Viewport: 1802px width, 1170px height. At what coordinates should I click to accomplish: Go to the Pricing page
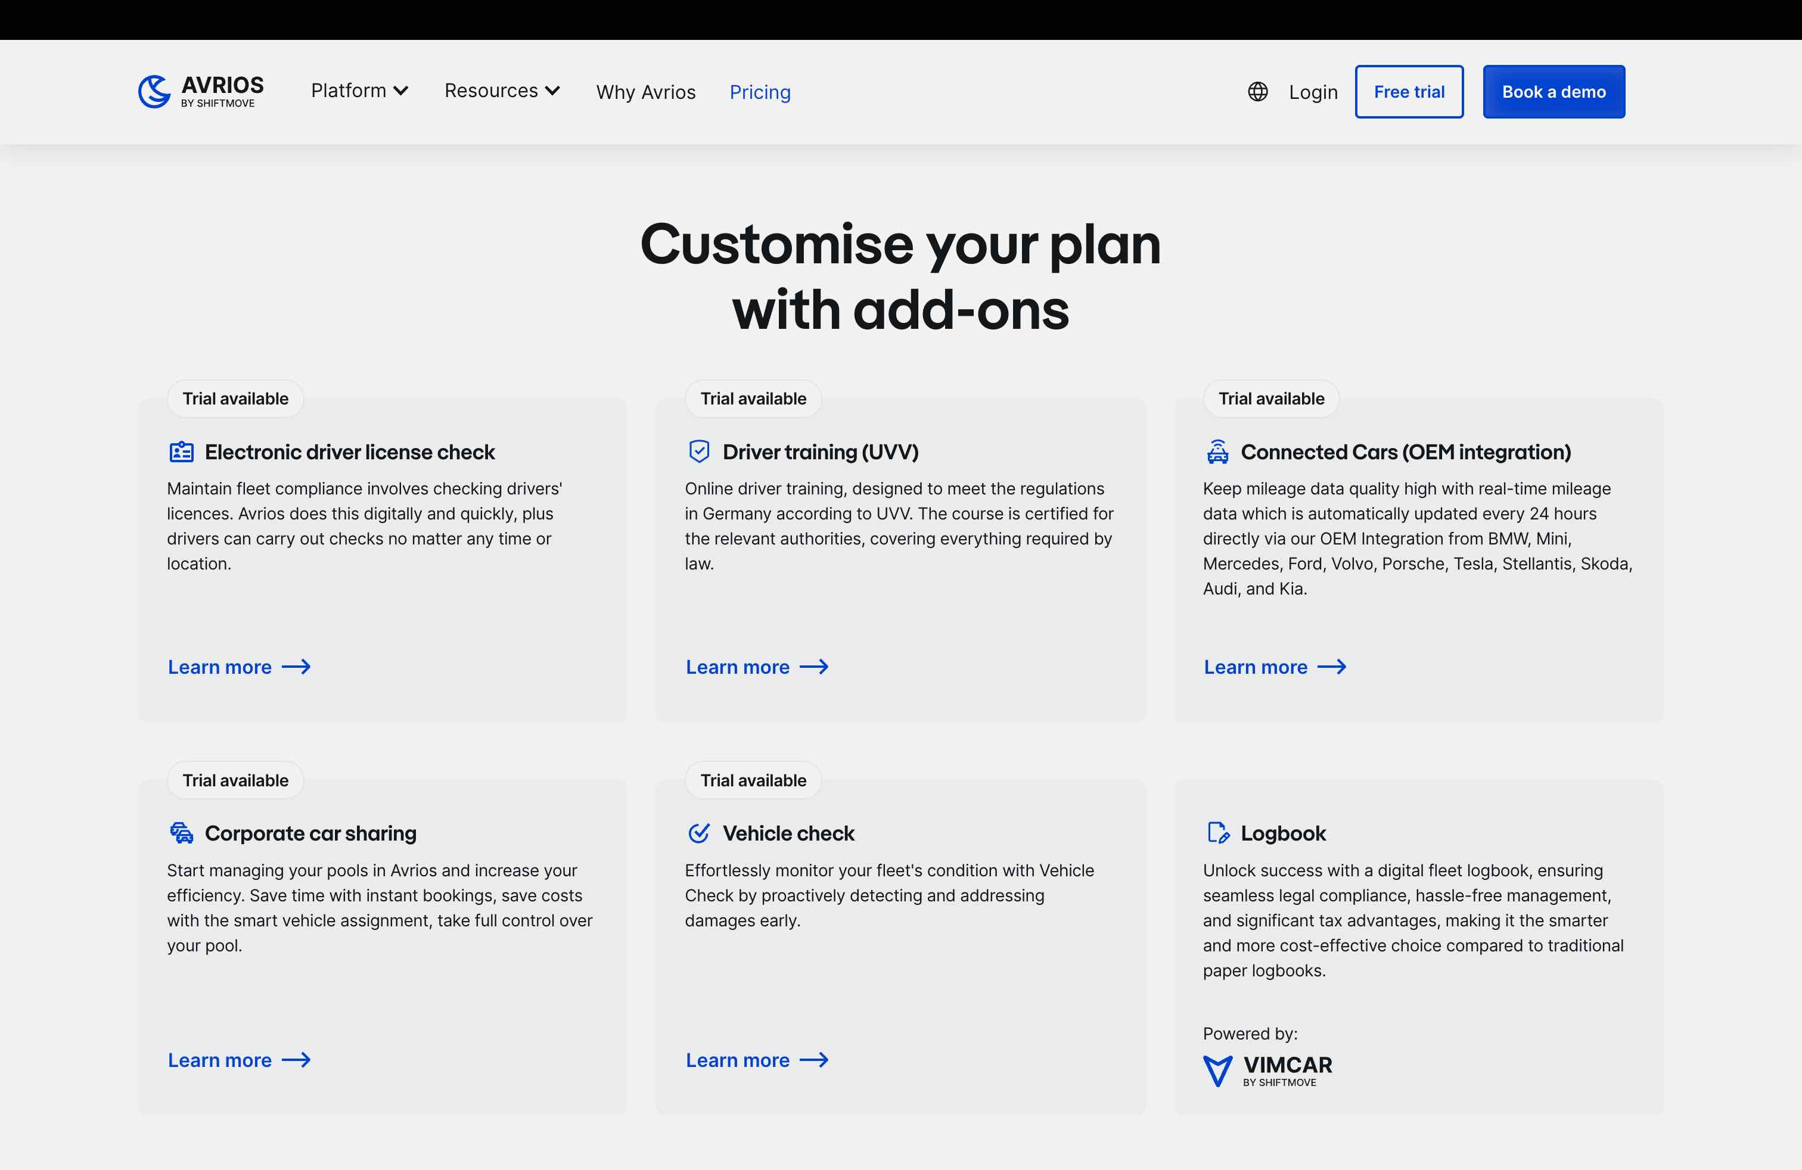760,92
